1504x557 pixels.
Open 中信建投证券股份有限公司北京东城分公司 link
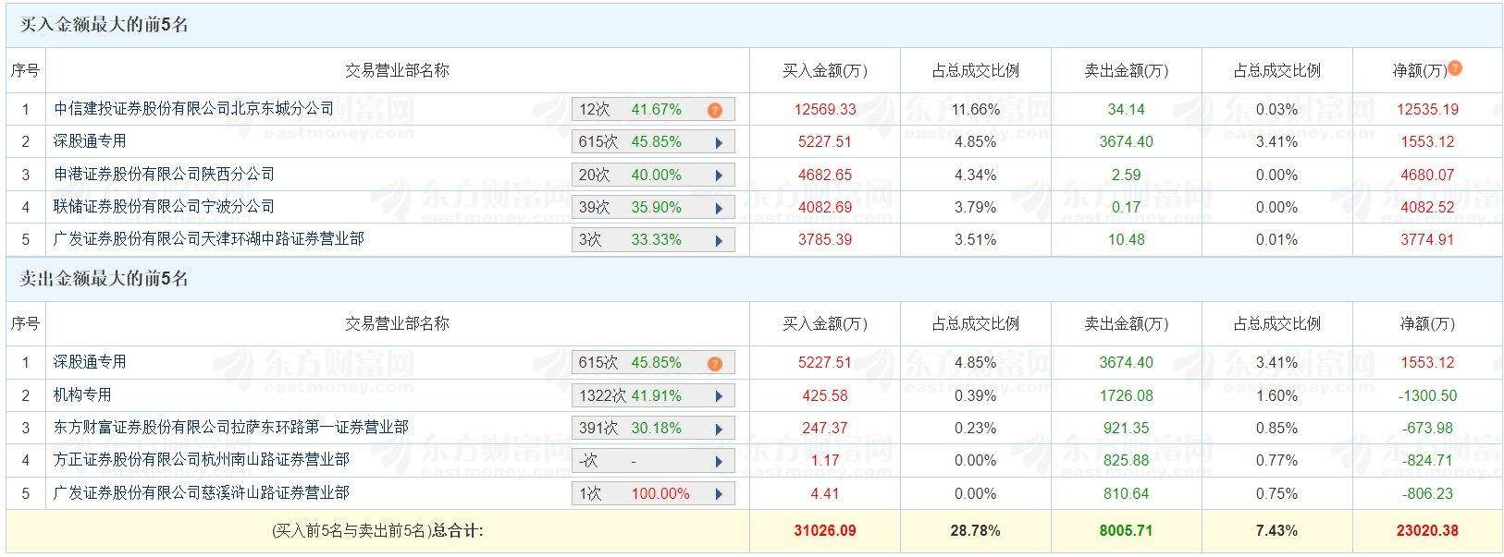tap(193, 109)
